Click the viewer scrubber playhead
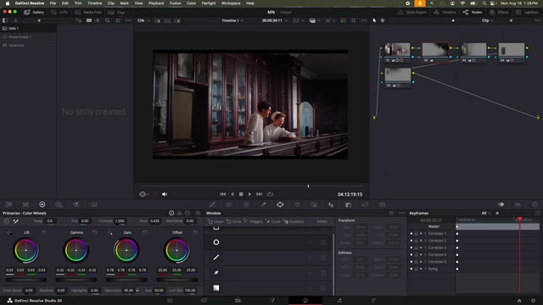The height and width of the screenshot is (305, 543). 308,186
